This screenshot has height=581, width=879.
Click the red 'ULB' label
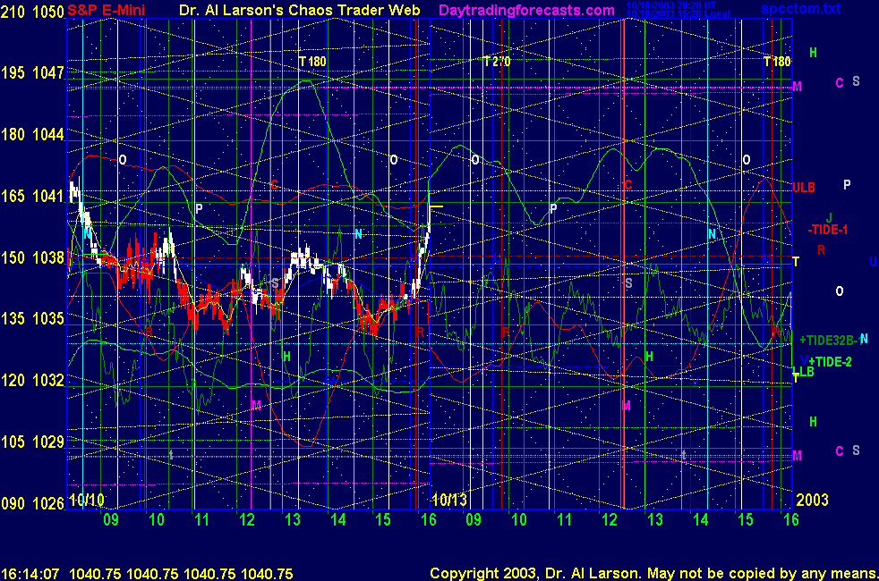(x=804, y=188)
